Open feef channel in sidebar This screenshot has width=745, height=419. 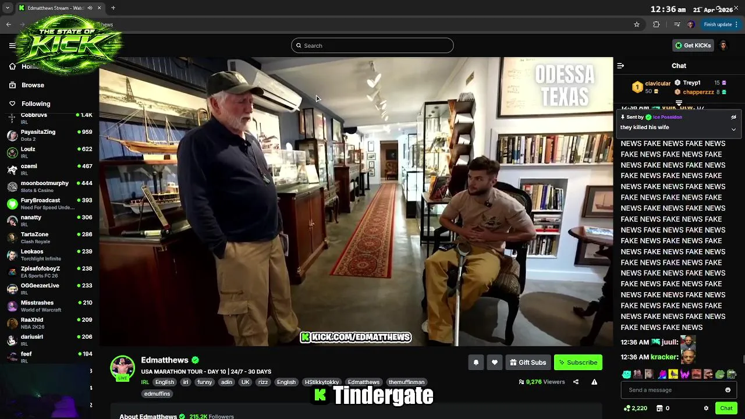[x=49, y=357]
